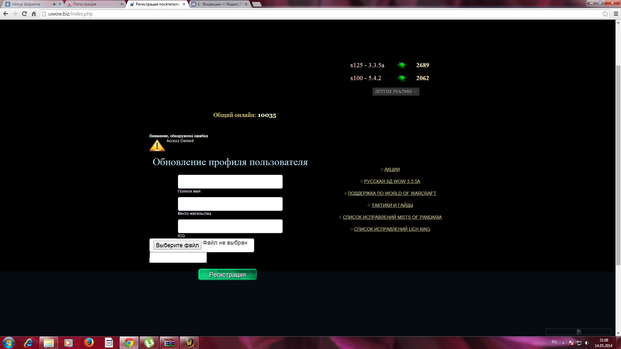The image size is (621, 349).
Task: Open a new browser tab
Action: coord(257,4)
